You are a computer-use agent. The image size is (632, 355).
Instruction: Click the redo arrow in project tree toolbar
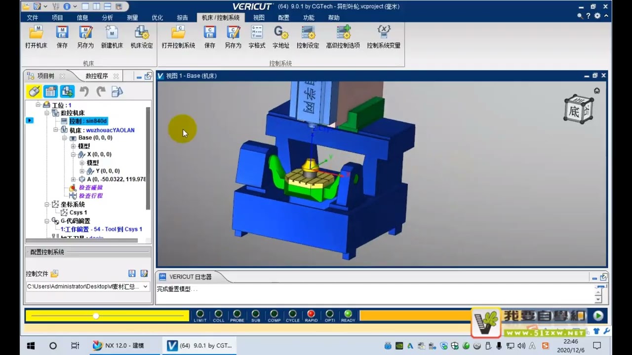click(x=101, y=91)
